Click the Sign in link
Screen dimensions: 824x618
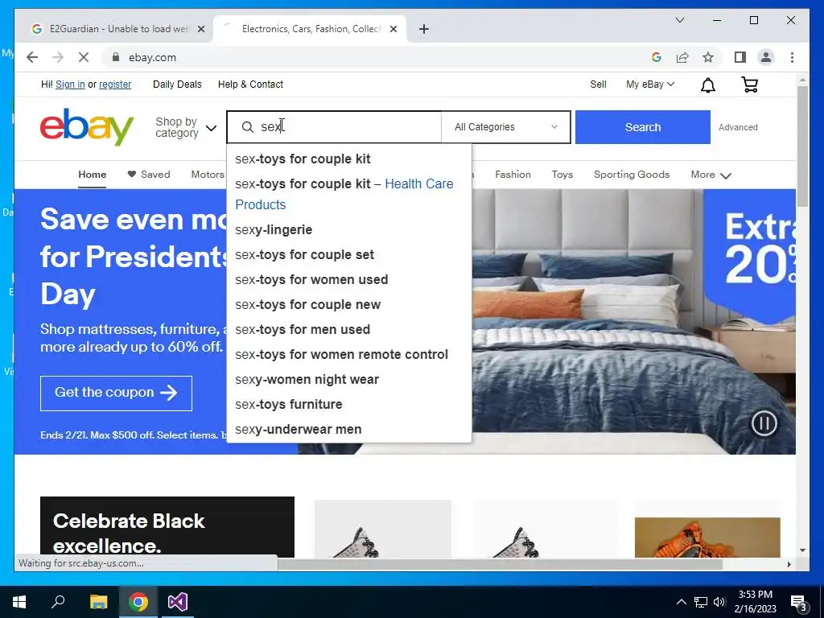point(70,84)
